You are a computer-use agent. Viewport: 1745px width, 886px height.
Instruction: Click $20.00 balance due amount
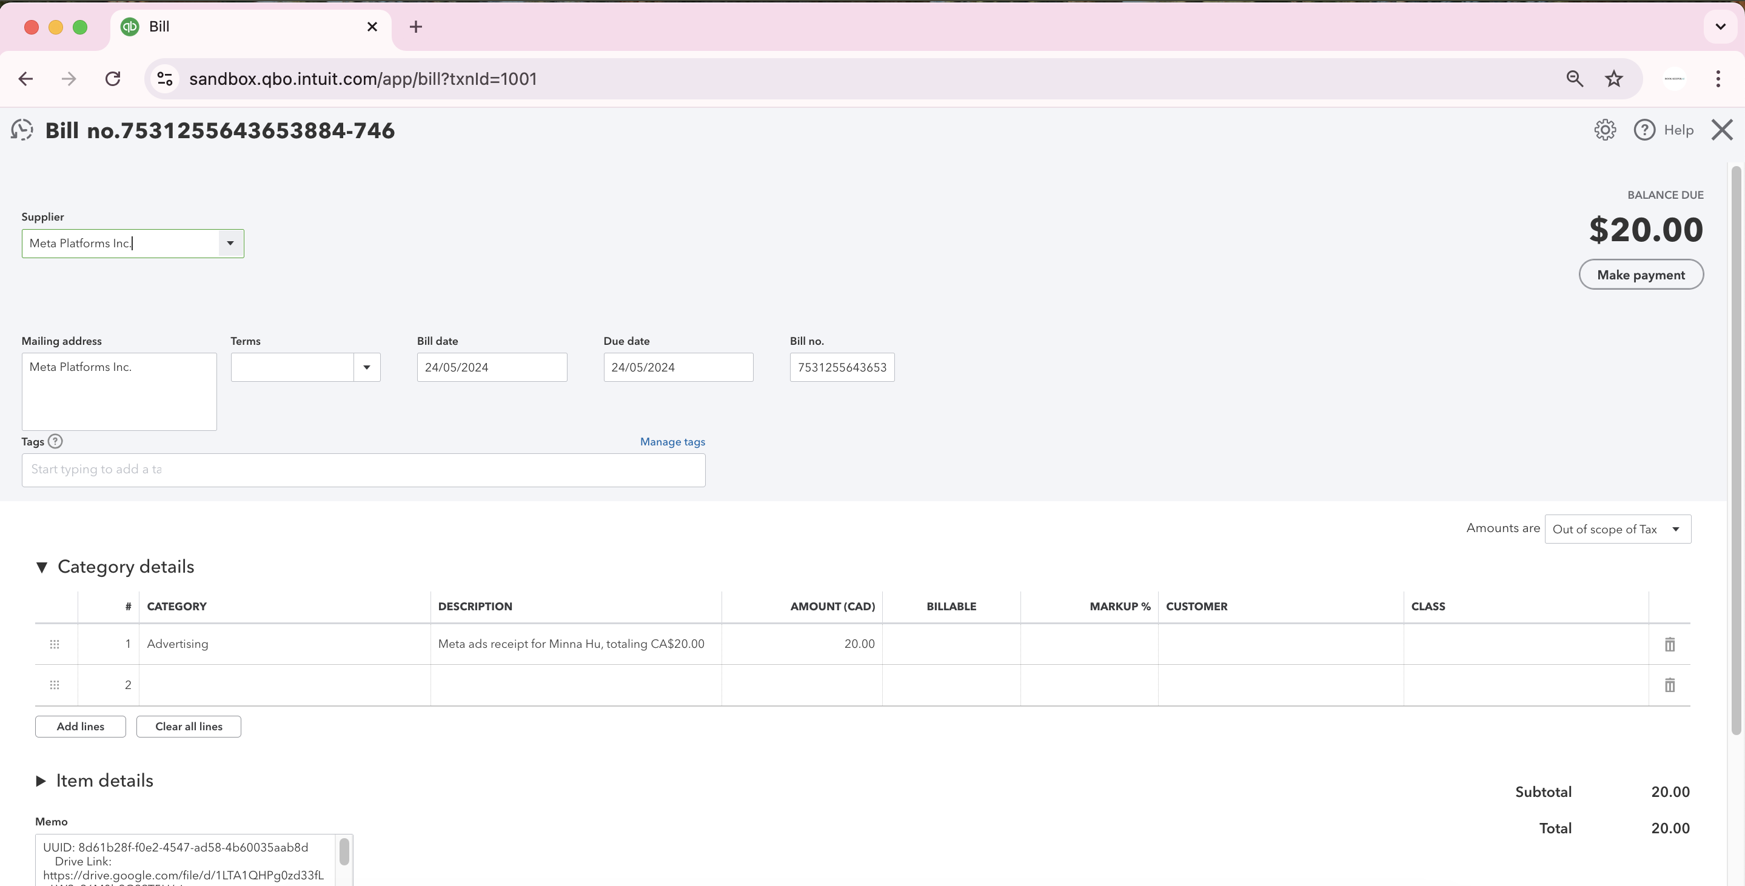[x=1646, y=230]
